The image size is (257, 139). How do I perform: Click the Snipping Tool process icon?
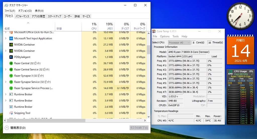(11, 113)
